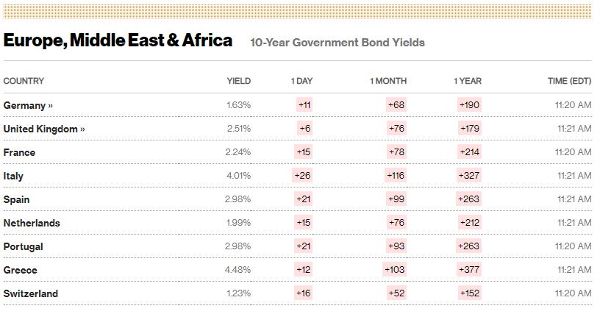
Task: Click the 1 MONTH column header
Action: point(388,81)
